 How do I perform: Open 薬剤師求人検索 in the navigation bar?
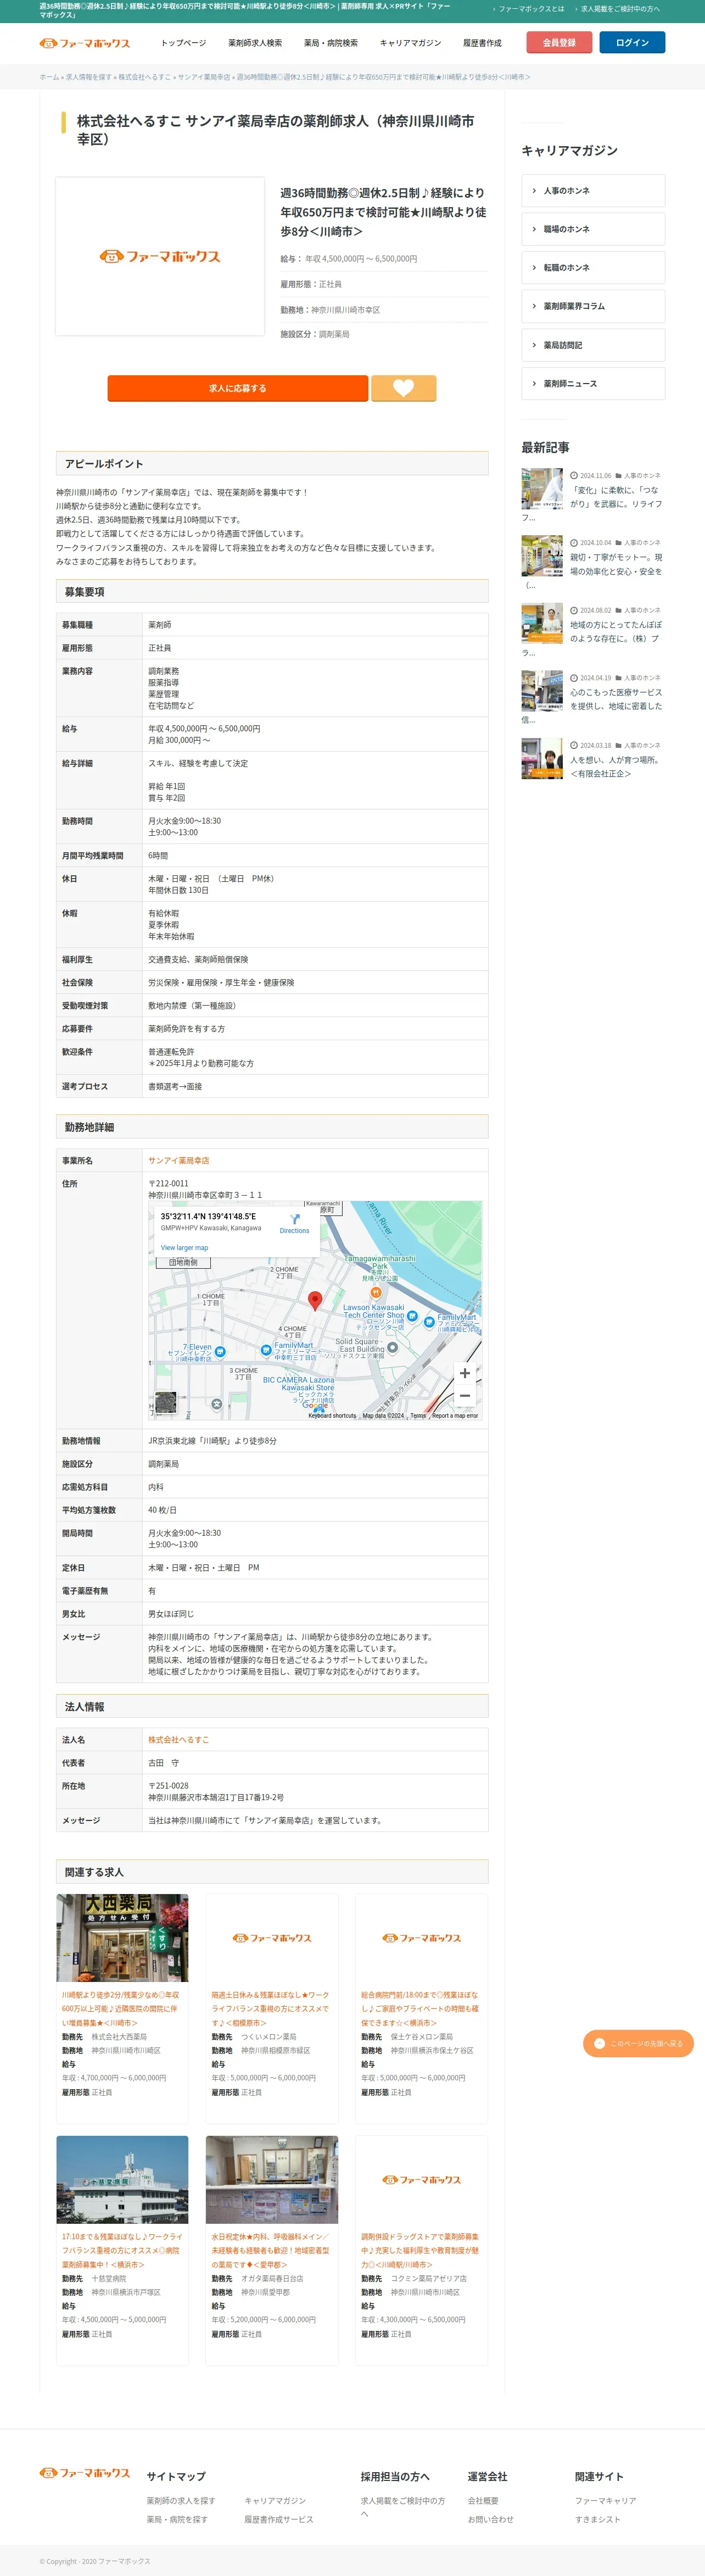[x=255, y=43]
